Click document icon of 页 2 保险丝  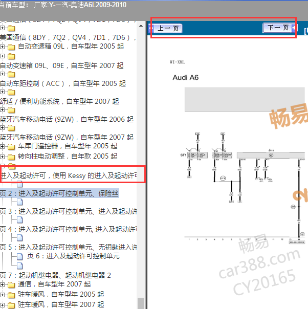point(20,184)
